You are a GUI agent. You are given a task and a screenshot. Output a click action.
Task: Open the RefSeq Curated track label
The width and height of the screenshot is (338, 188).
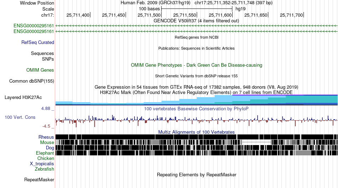pos(38,42)
